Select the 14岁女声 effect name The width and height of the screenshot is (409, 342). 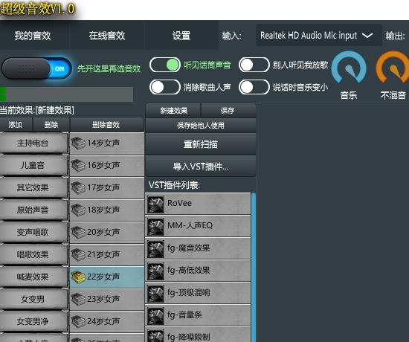(103, 143)
